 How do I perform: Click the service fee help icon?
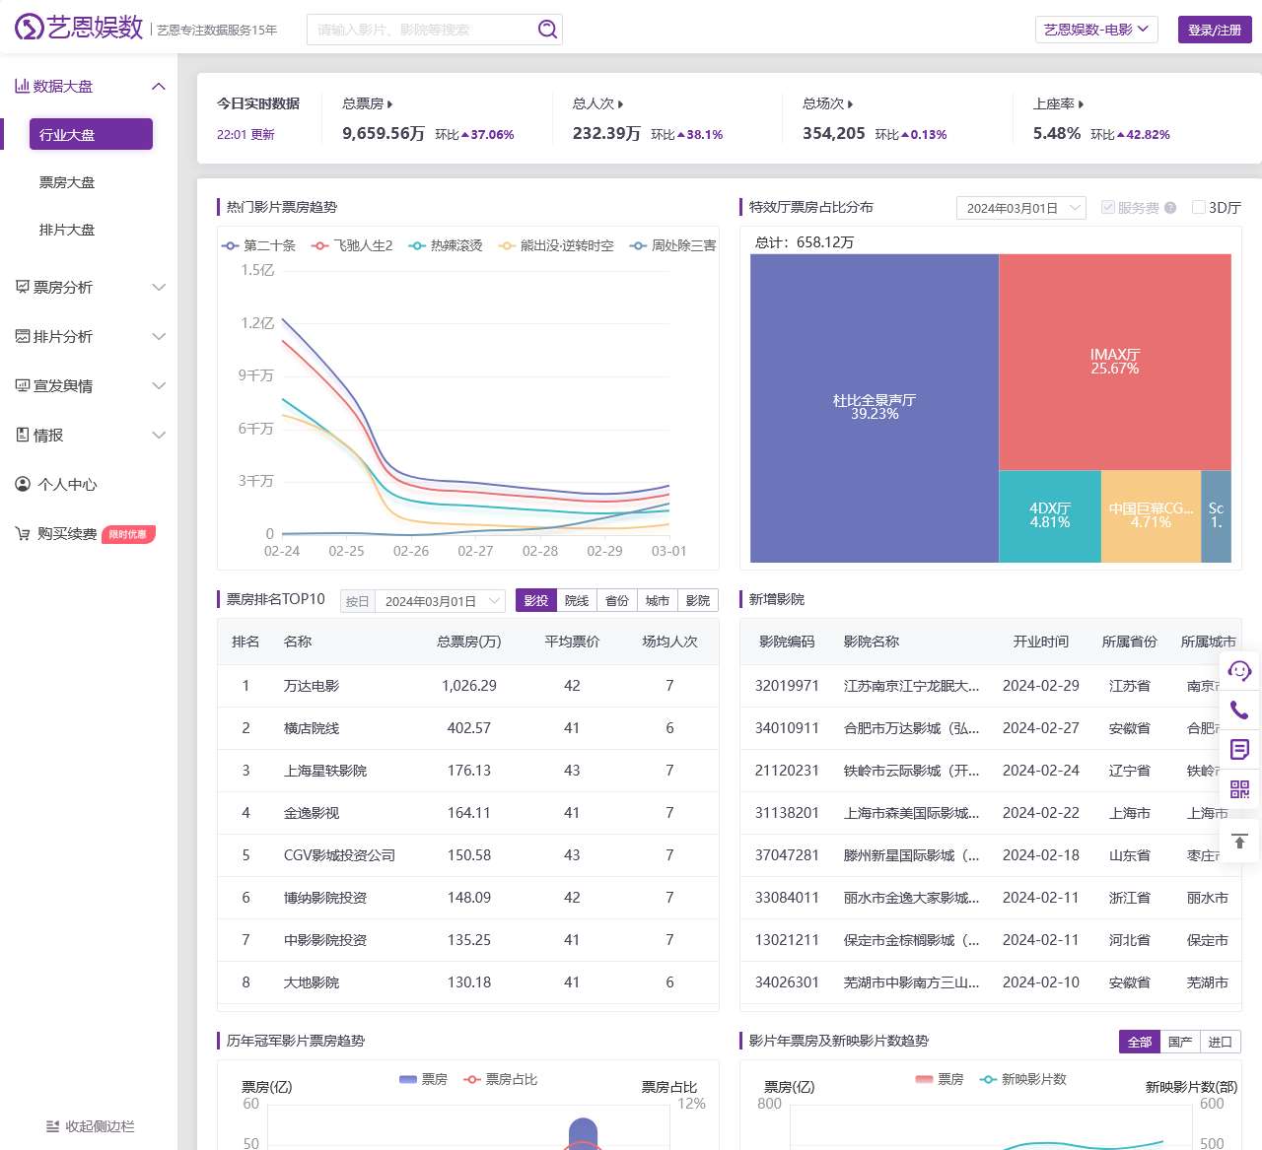[x=1170, y=208]
